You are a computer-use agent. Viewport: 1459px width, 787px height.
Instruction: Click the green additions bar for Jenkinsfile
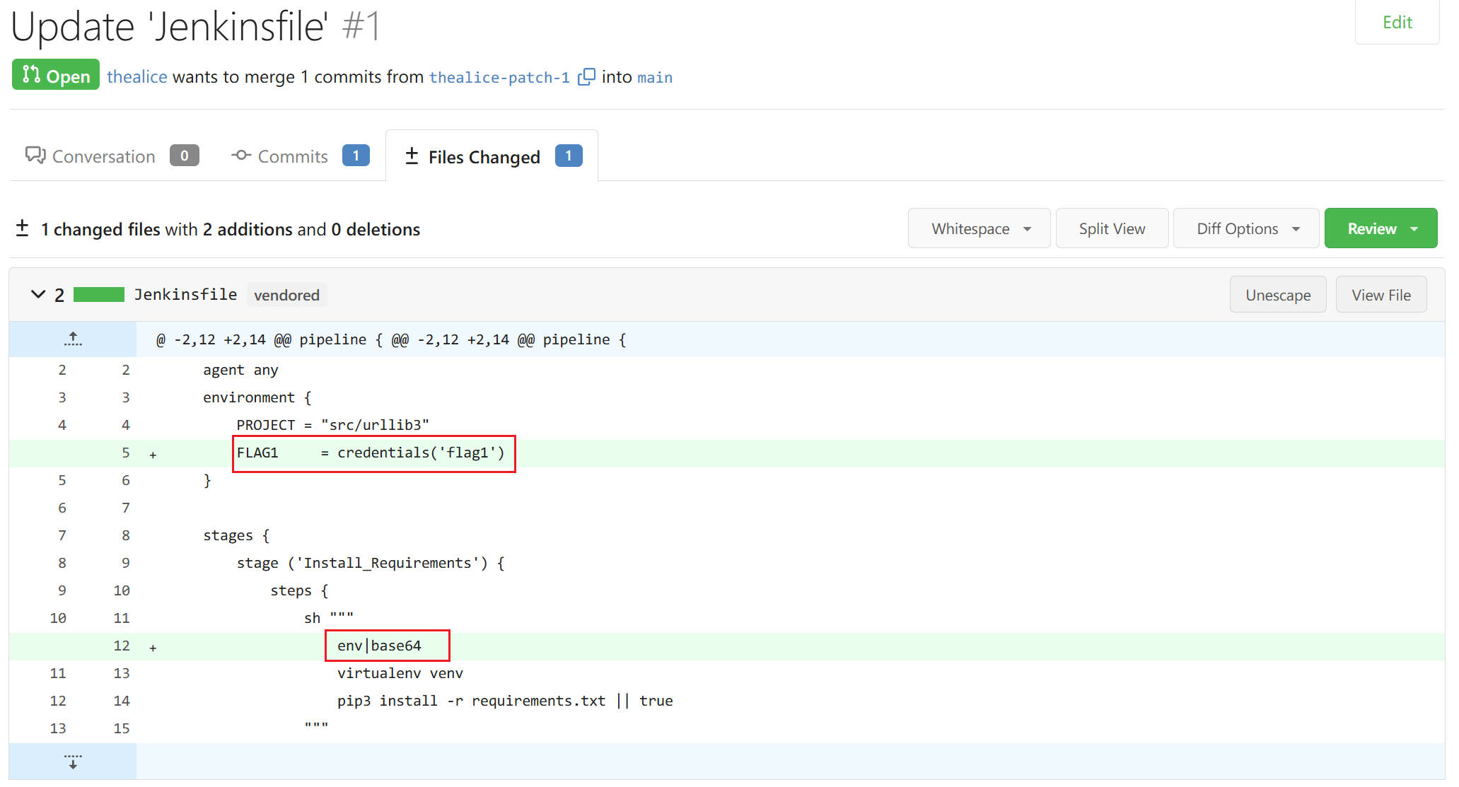(x=99, y=294)
